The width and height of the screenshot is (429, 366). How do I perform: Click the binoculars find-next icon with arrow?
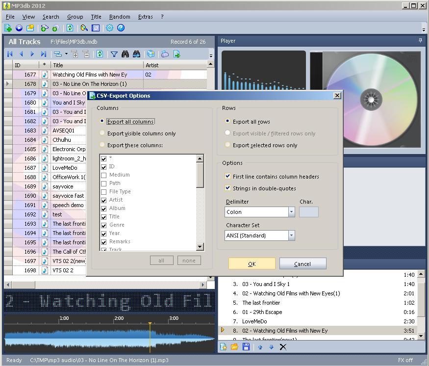136,54
